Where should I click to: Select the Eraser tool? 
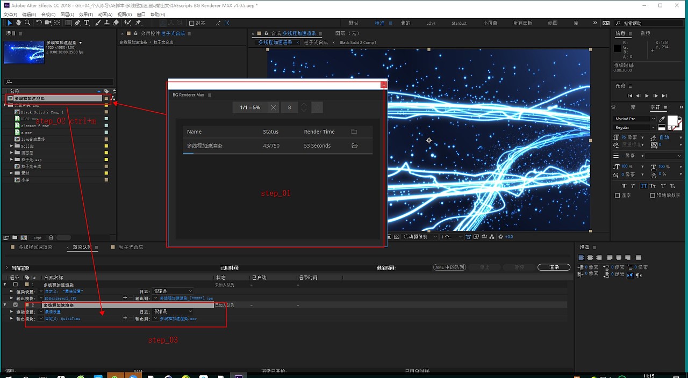click(116, 23)
